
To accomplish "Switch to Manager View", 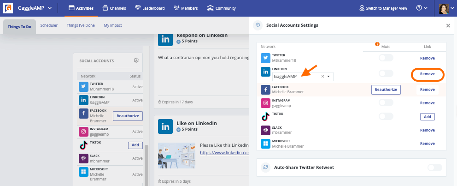I will tap(383, 8).
